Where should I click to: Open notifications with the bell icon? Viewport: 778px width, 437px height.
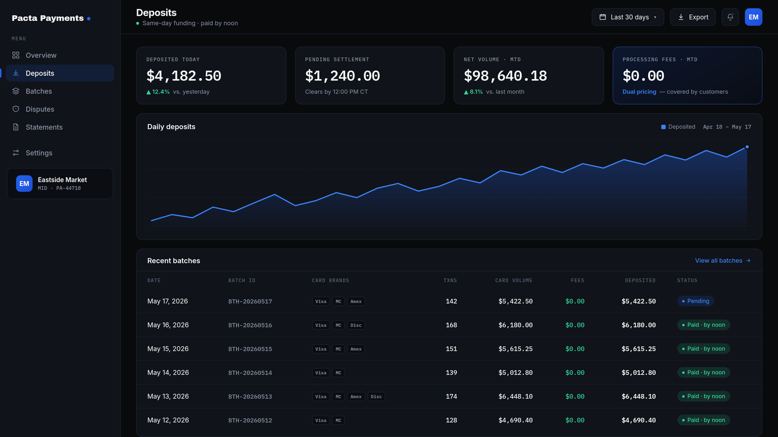click(x=730, y=17)
